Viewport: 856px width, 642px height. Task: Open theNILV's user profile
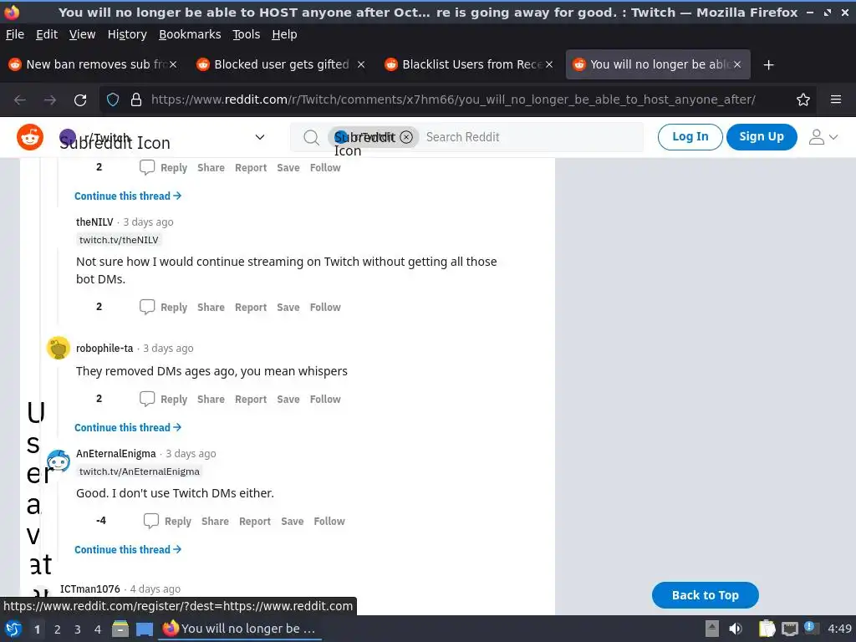click(x=94, y=222)
